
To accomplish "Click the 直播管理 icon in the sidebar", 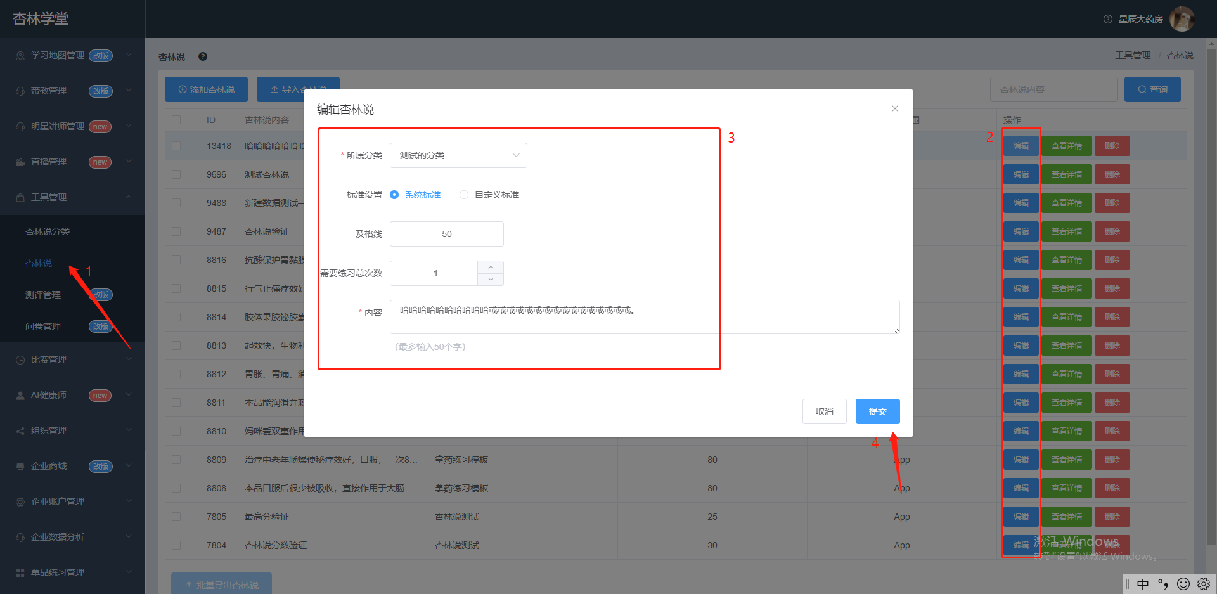I will tap(20, 162).
